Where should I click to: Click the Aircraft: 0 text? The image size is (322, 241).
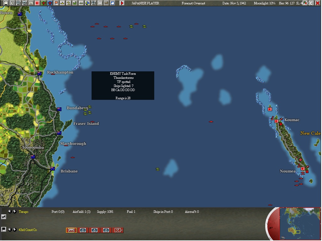192,212
